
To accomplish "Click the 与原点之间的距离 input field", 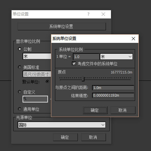I will [113, 88].
